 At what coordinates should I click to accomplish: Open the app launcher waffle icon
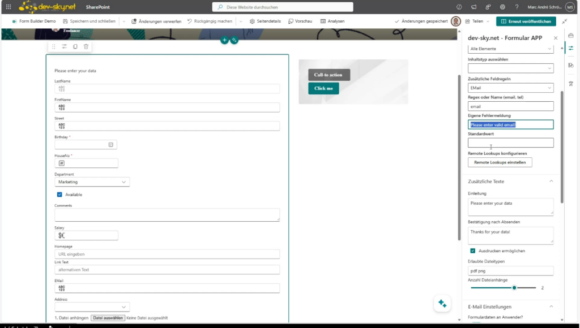(8, 7)
